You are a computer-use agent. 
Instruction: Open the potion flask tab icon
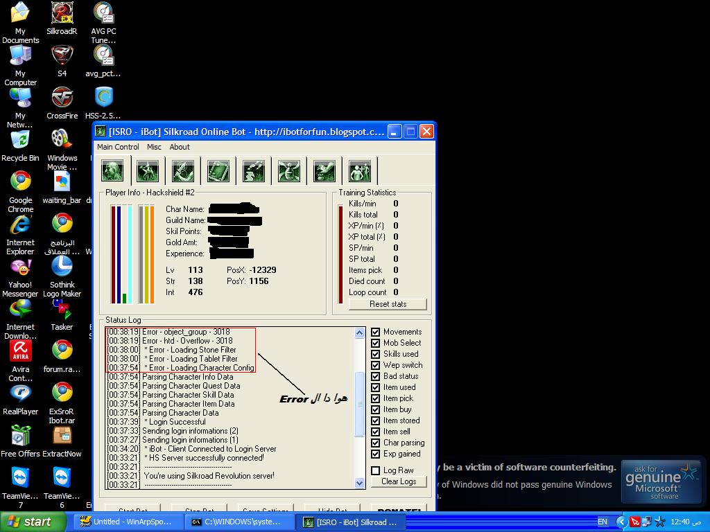click(x=289, y=171)
